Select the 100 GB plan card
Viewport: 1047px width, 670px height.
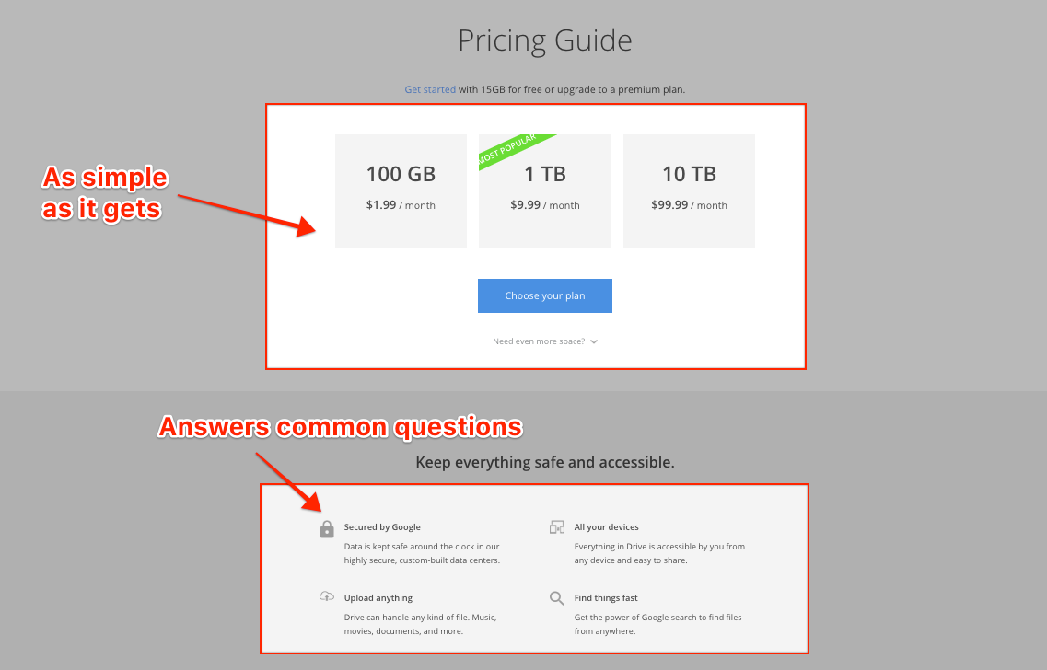[401, 191]
